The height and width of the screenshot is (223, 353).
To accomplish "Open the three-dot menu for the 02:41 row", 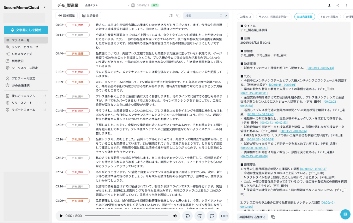I will pyautogui.click(x=228, y=158).
